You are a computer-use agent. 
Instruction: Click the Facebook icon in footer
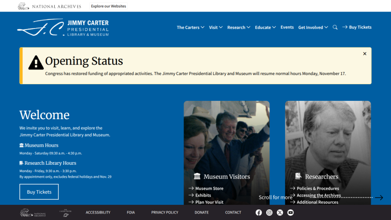(x=259, y=213)
